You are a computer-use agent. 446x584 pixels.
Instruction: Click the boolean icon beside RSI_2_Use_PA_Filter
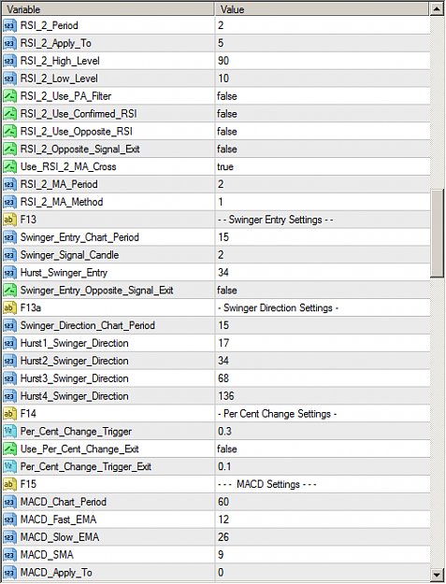9,96
